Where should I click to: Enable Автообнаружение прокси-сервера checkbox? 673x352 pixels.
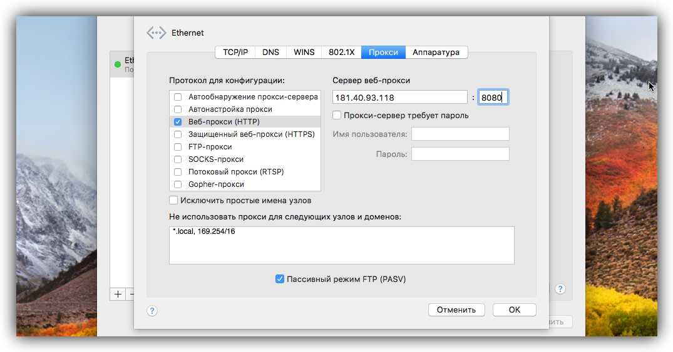click(x=178, y=97)
